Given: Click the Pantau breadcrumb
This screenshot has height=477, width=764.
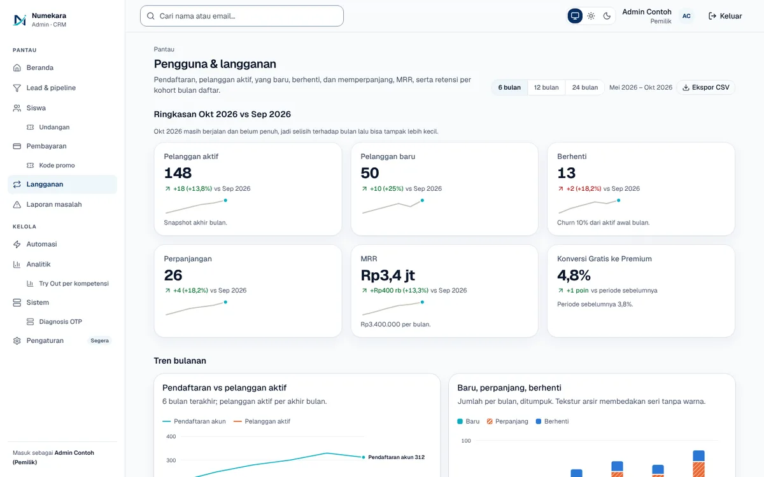Looking at the screenshot, I should coord(164,49).
